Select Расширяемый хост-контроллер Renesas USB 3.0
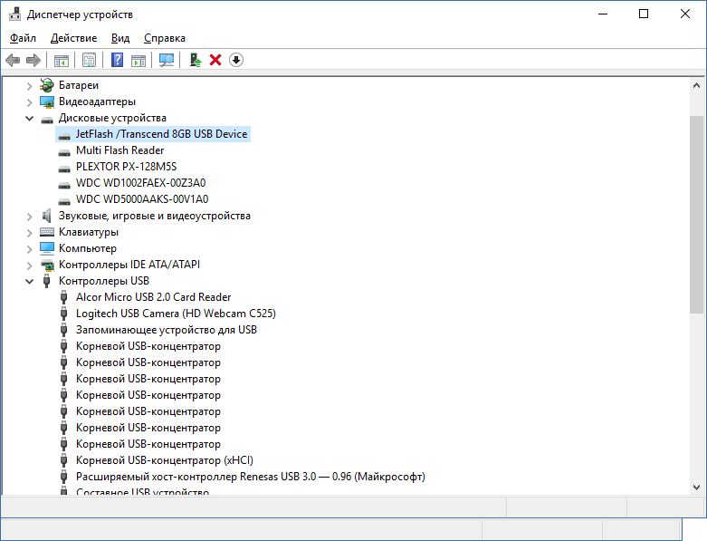 (250, 477)
